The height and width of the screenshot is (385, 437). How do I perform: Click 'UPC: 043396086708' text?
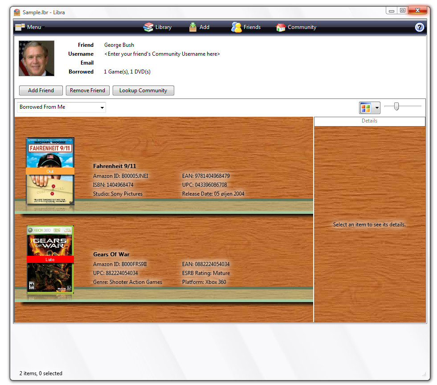204,185
